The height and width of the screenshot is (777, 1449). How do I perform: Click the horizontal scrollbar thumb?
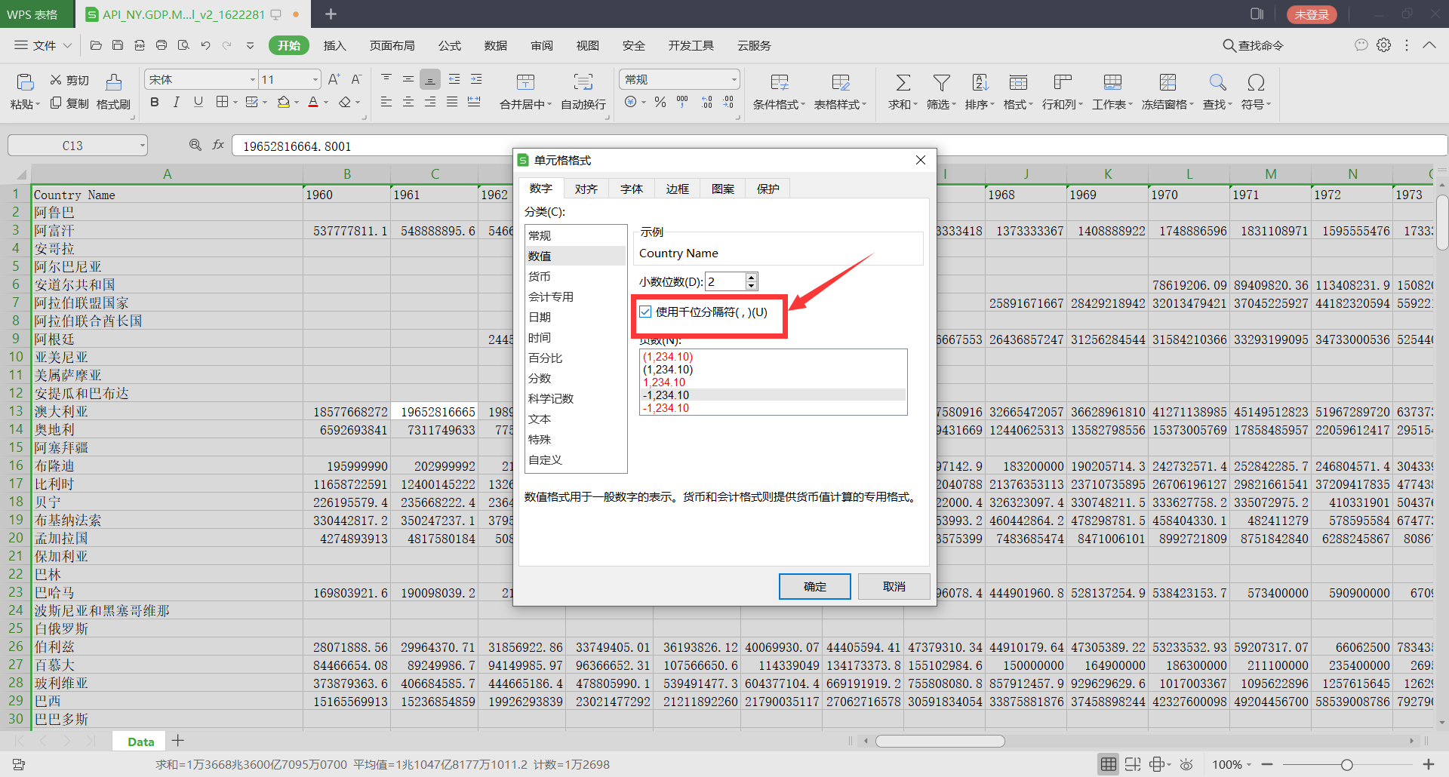[x=940, y=741]
